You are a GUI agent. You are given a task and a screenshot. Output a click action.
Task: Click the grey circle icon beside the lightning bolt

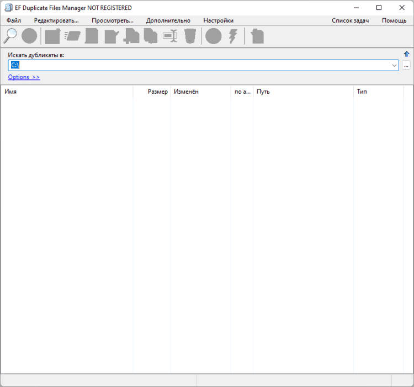coord(213,36)
